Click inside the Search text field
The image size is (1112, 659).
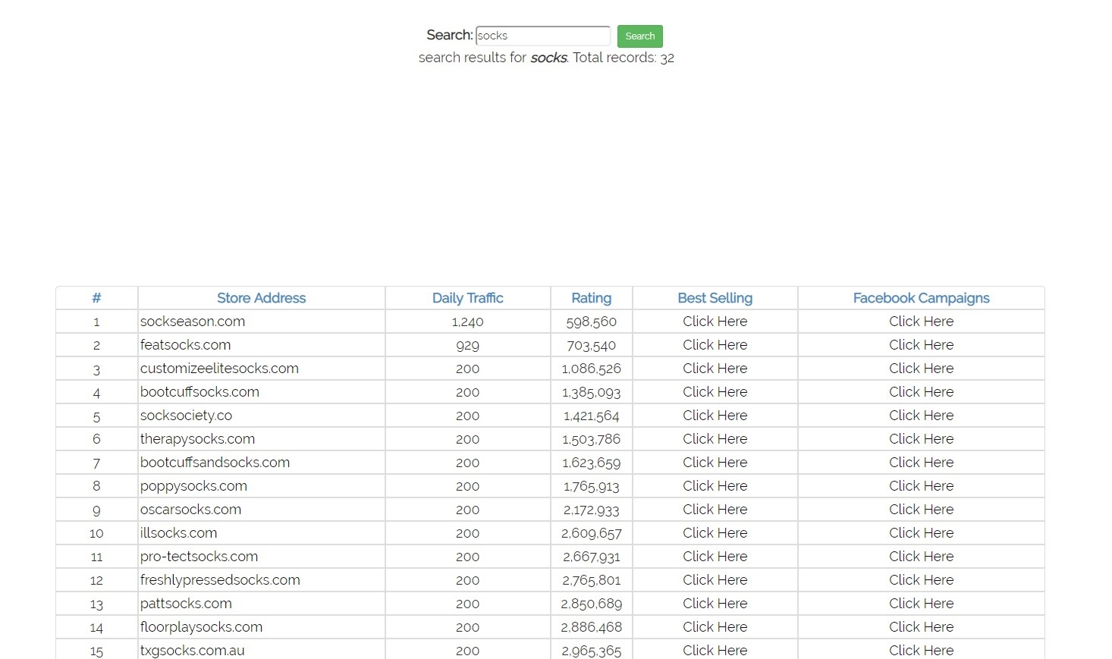(542, 36)
